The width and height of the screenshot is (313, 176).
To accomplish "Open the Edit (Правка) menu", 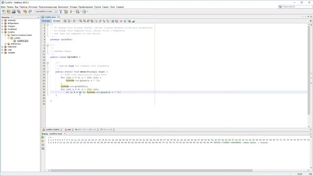I will [10, 7].
